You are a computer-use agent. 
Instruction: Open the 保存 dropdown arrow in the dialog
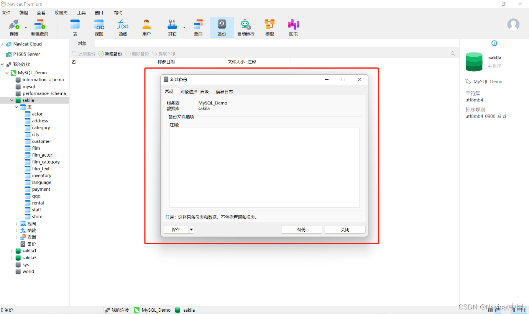(192, 229)
